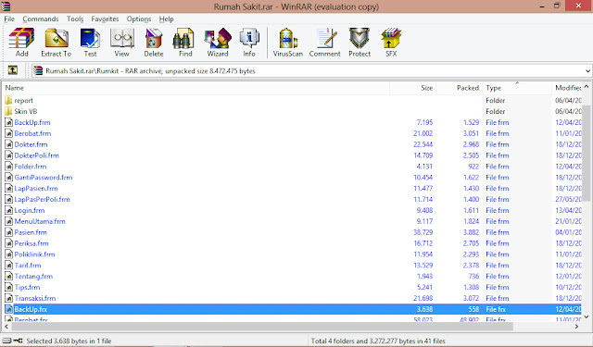Select the LapPasPerPoli.frm file name
This screenshot has width=593, height=347.
click(42, 199)
